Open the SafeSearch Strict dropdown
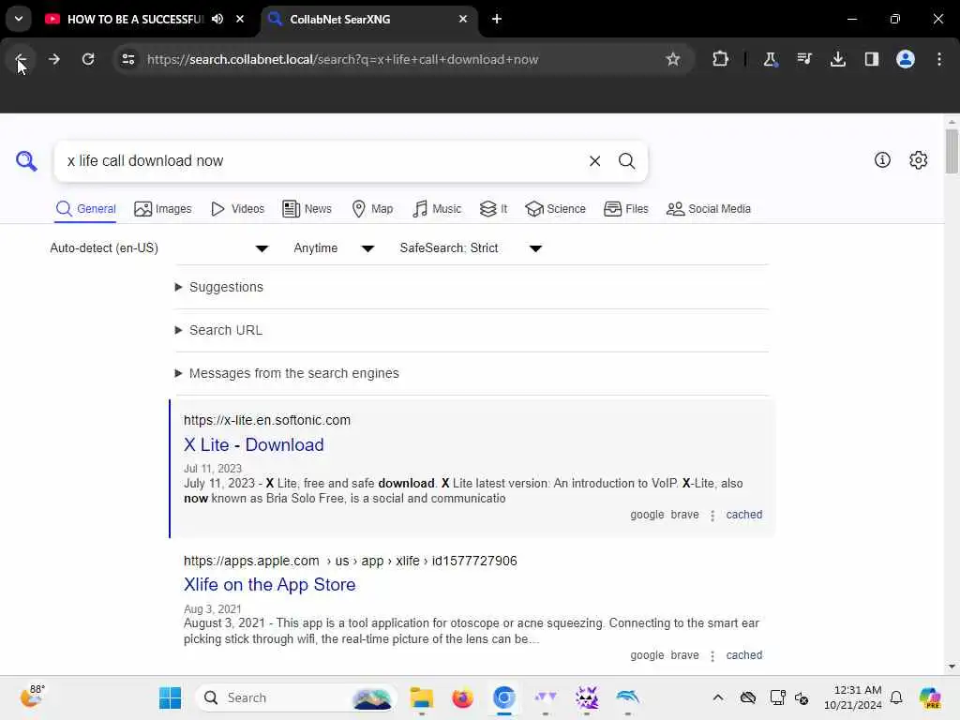The image size is (960, 720). (471, 247)
